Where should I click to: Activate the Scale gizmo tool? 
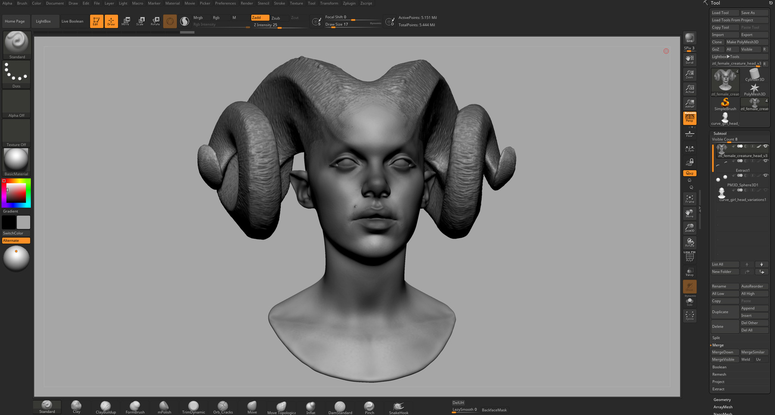140,21
